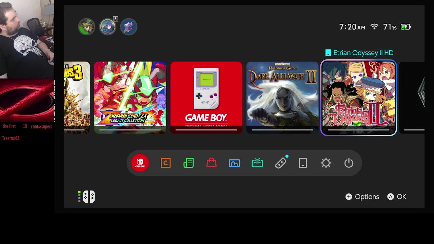
Task: Open the Virtual Game Cards icon
Action: click(x=303, y=163)
